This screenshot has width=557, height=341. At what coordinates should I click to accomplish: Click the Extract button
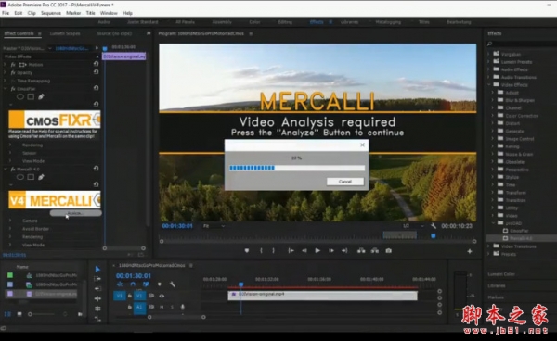[x=375, y=250]
